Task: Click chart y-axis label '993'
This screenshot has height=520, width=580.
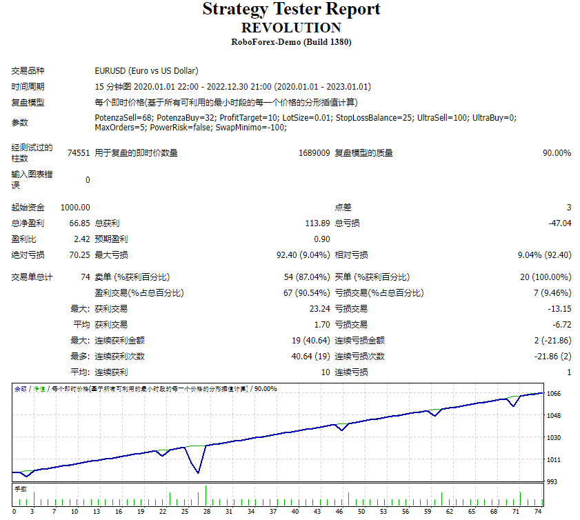Action: [552, 481]
